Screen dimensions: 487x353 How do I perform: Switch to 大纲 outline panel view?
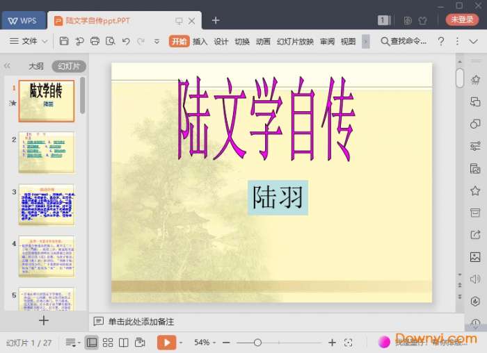point(35,67)
